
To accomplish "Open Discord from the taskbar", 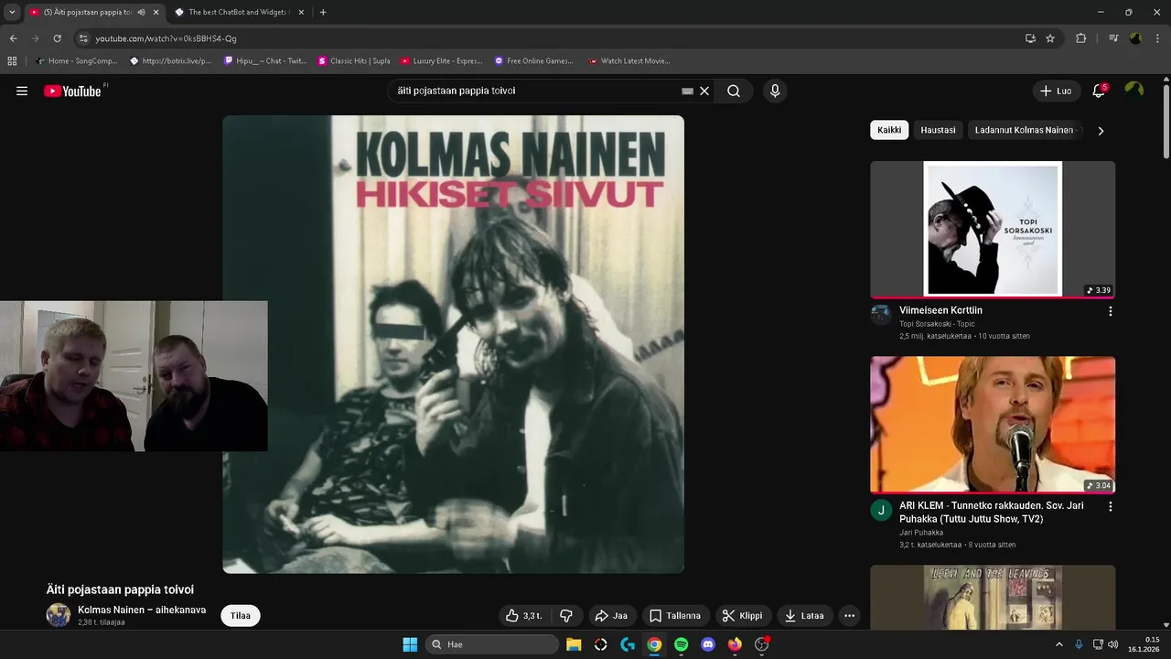I will (707, 644).
